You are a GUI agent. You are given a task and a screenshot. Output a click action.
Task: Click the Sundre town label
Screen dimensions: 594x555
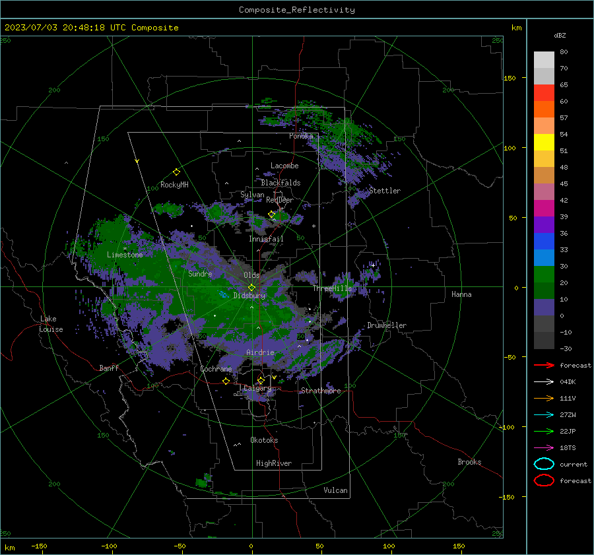tap(200, 274)
